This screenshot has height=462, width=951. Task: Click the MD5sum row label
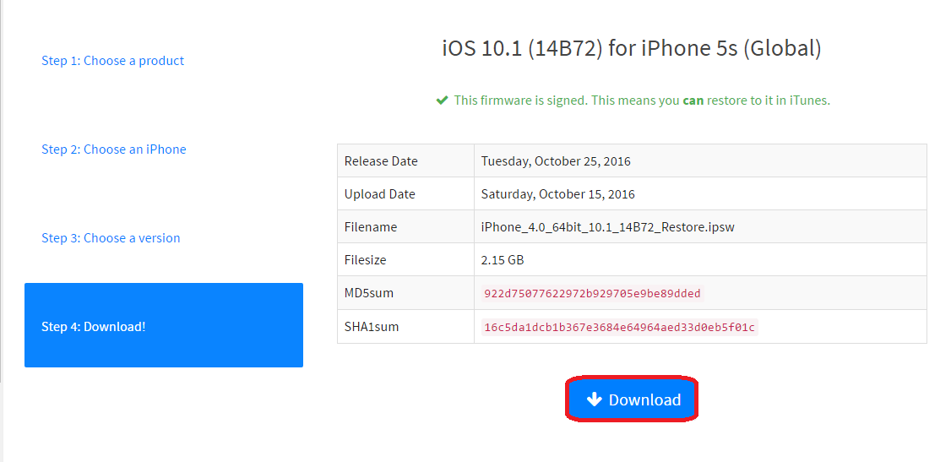click(x=368, y=293)
